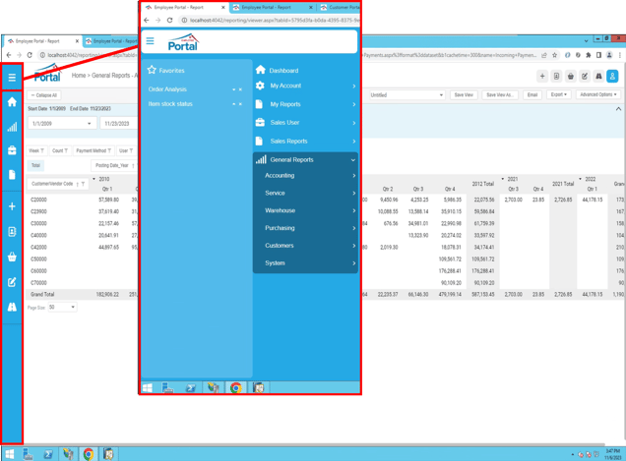Click the basket icon in the top-right toolbar
This screenshot has width=626, height=461.
[571, 76]
